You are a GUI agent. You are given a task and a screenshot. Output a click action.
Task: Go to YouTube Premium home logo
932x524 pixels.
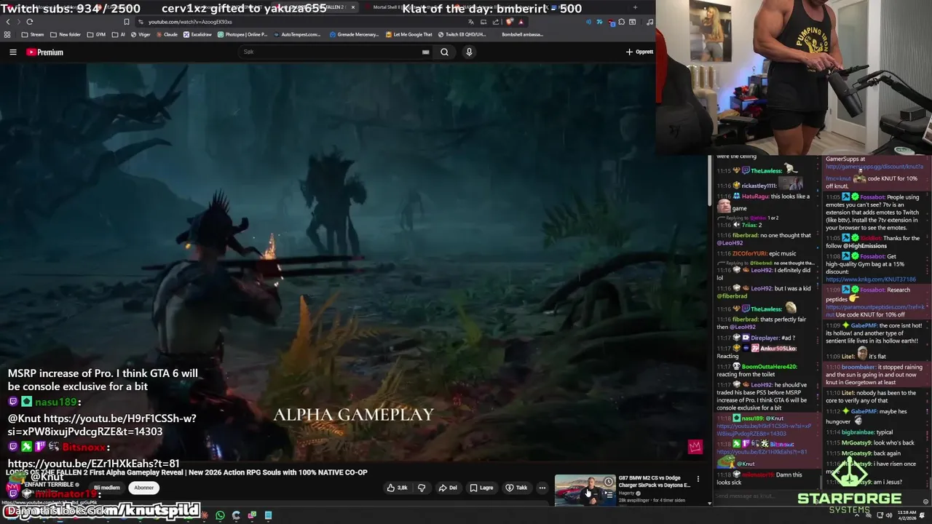click(x=45, y=52)
